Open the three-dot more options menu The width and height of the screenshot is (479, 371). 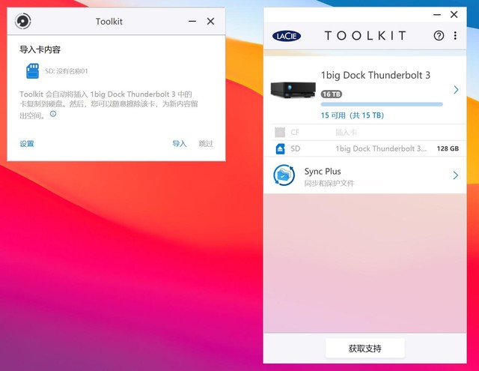pos(455,36)
